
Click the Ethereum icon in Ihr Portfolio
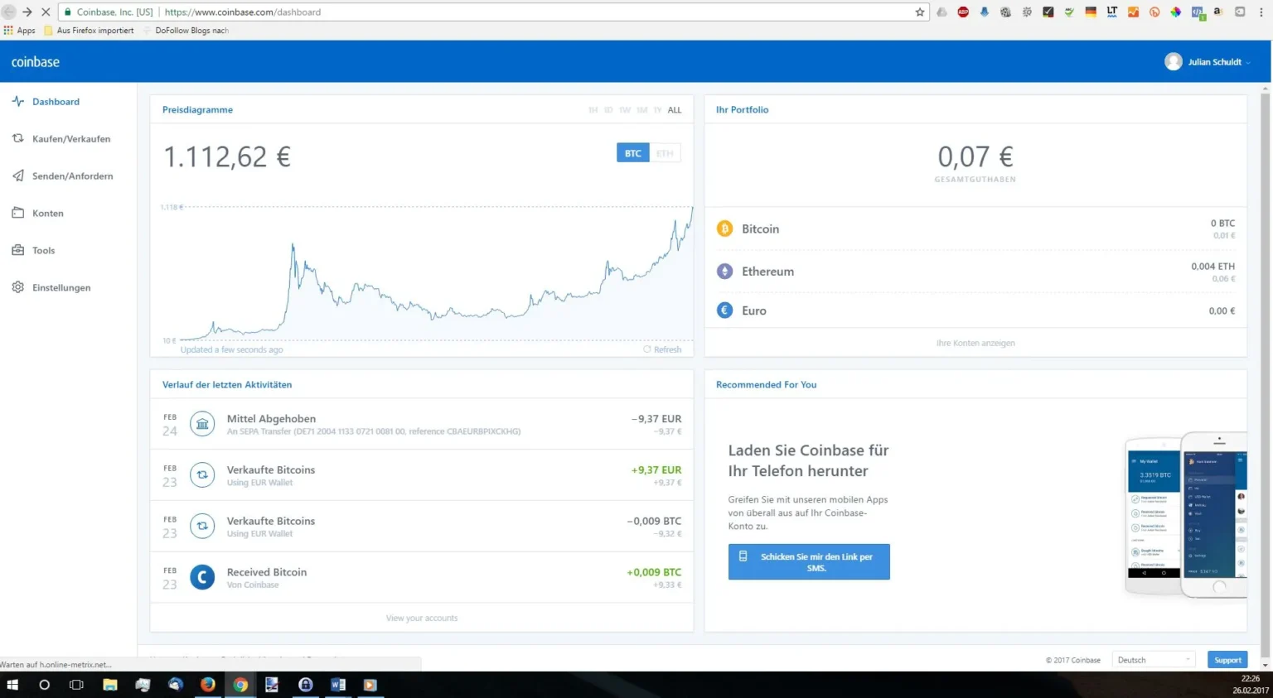point(724,271)
